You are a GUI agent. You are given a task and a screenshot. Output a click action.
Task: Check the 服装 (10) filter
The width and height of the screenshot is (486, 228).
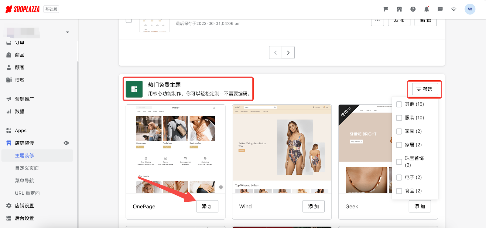[x=399, y=118]
